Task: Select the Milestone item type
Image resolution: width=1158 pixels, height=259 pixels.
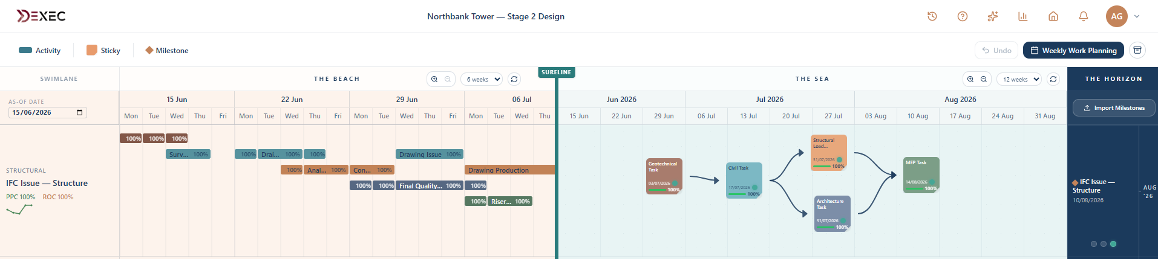Action: coord(167,50)
